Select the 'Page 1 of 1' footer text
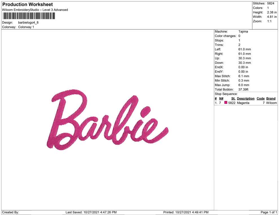279x215 pixels. (269, 212)
